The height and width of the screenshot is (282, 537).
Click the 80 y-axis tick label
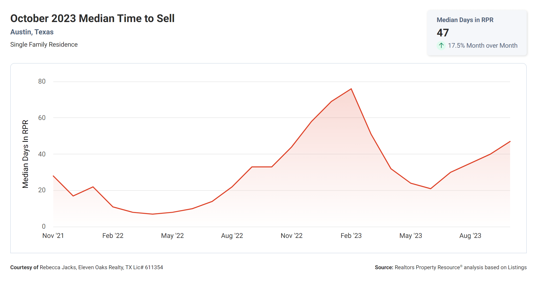point(42,82)
